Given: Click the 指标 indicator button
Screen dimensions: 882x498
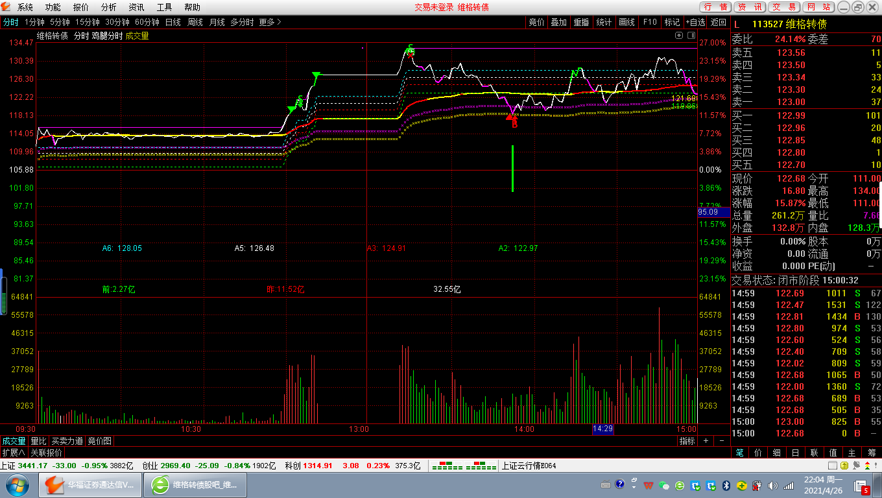Looking at the screenshot, I should tap(687, 441).
